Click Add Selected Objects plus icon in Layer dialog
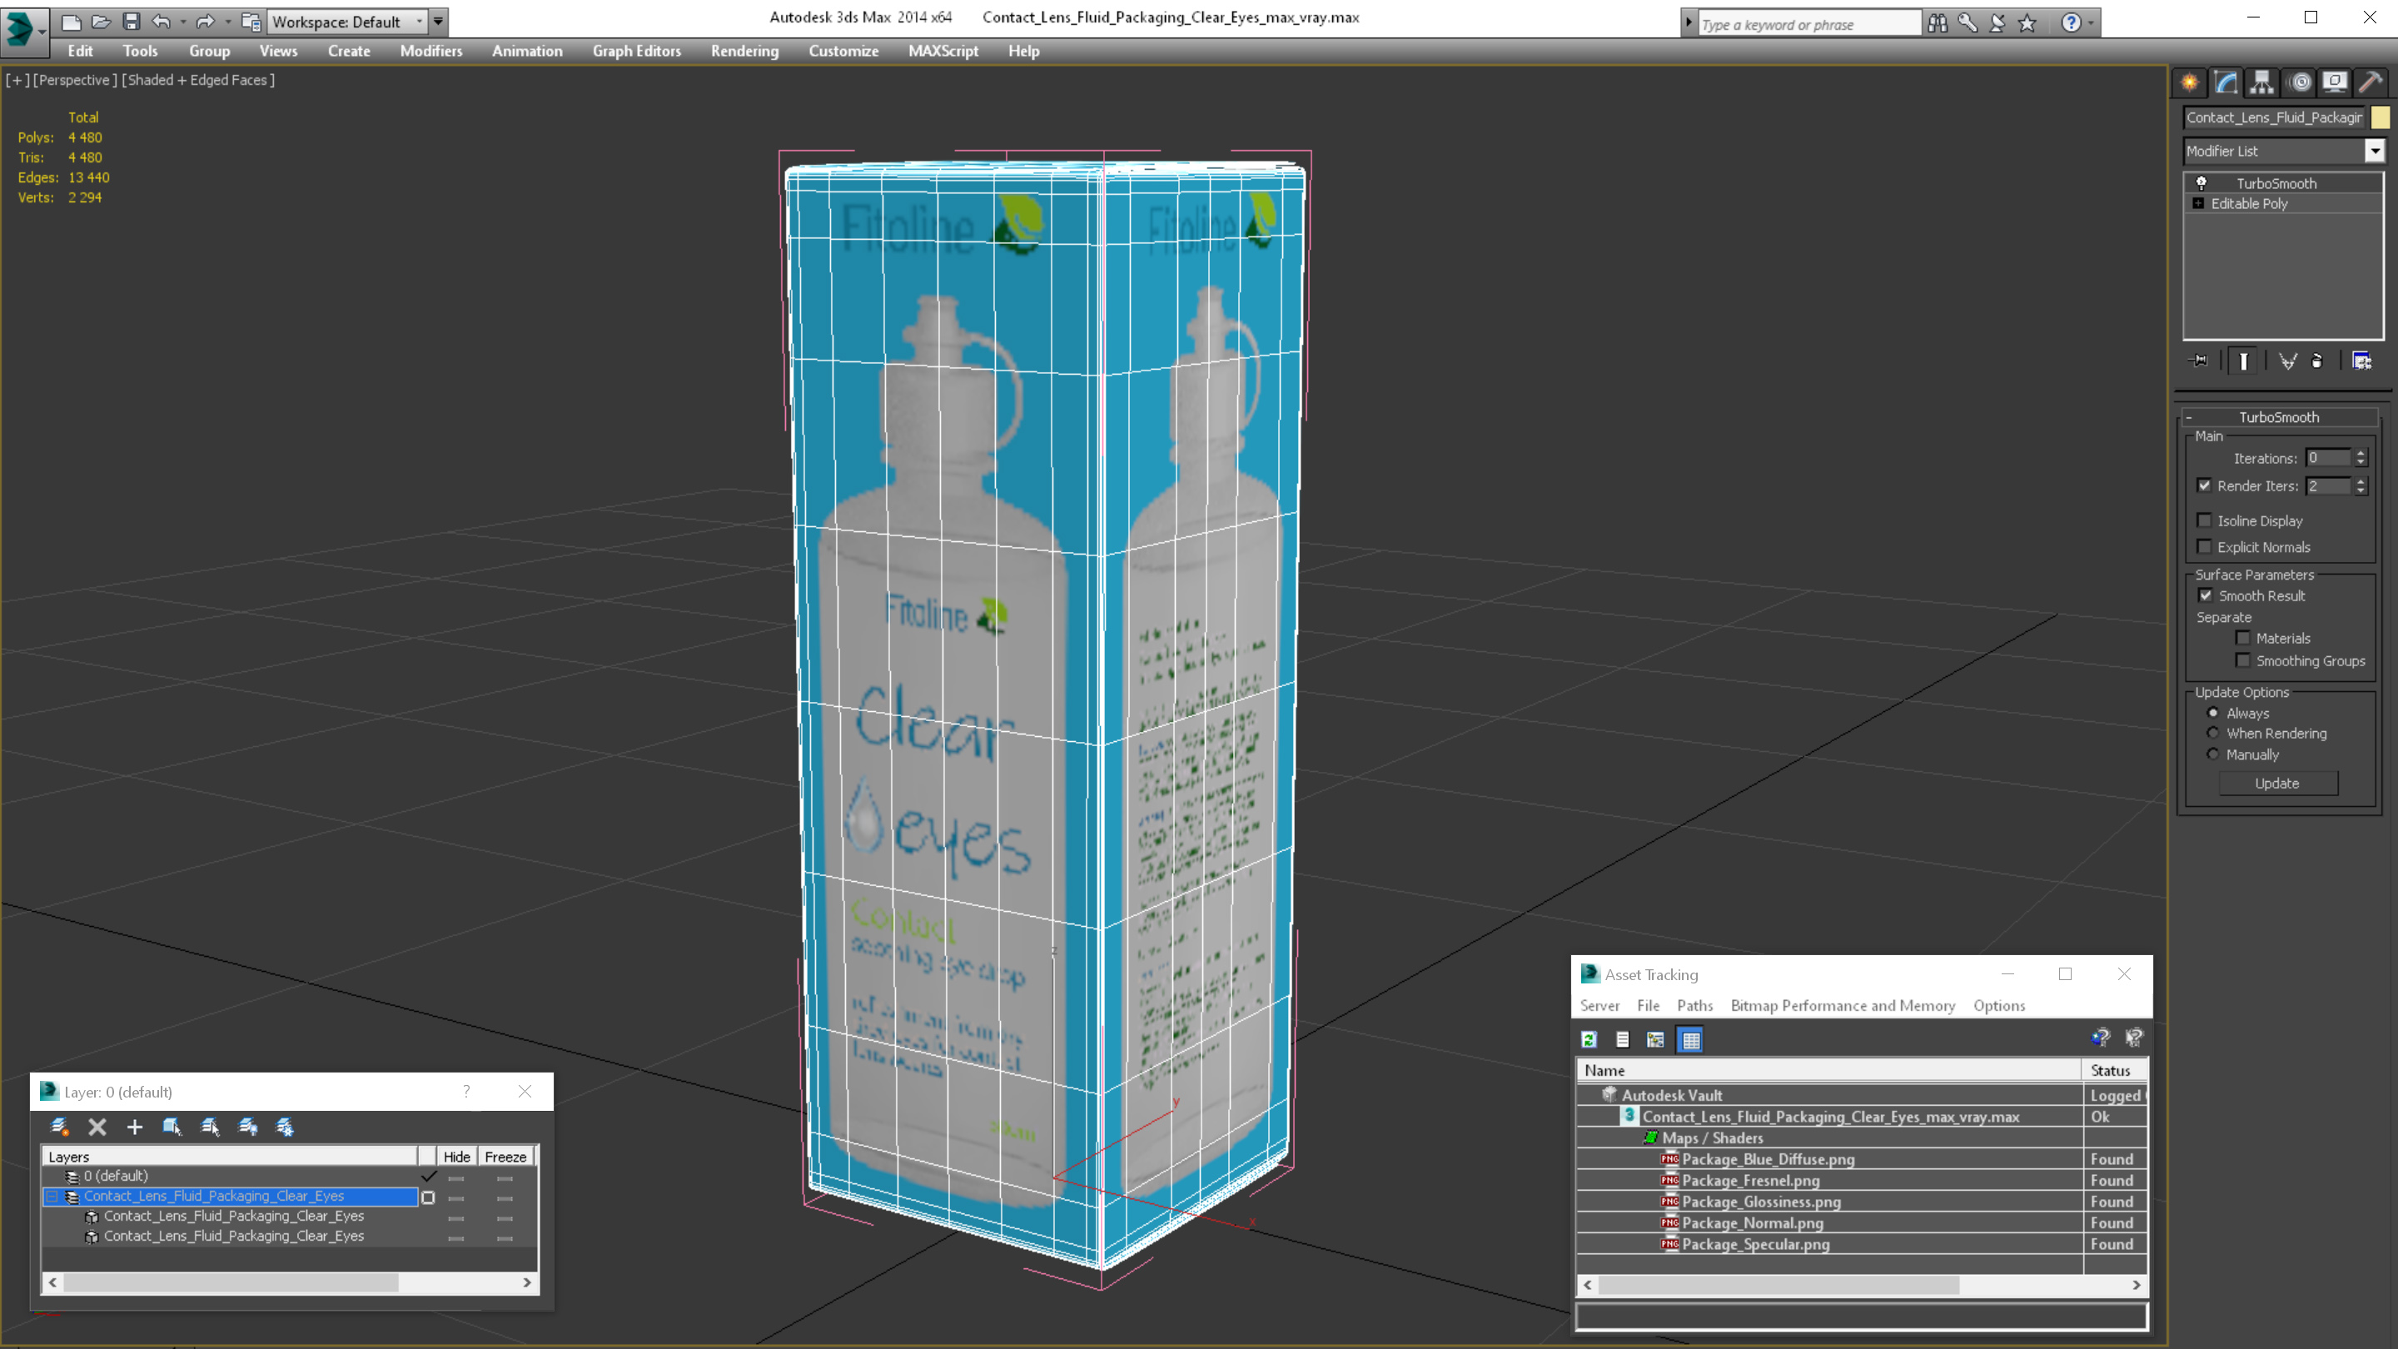The width and height of the screenshot is (2398, 1349). (135, 1127)
